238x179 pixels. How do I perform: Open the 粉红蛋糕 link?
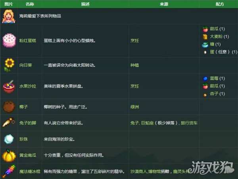[28, 40]
